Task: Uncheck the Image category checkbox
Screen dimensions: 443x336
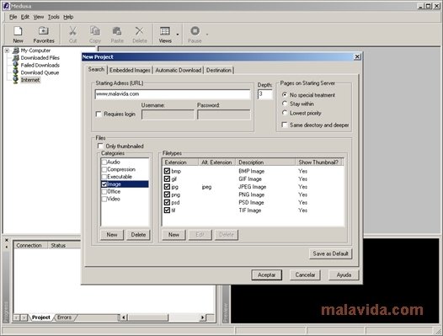Action: 104,184
